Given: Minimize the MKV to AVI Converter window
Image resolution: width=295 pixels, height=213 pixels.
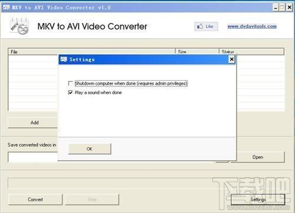Looking at the screenshot, I should click(276, 8).
